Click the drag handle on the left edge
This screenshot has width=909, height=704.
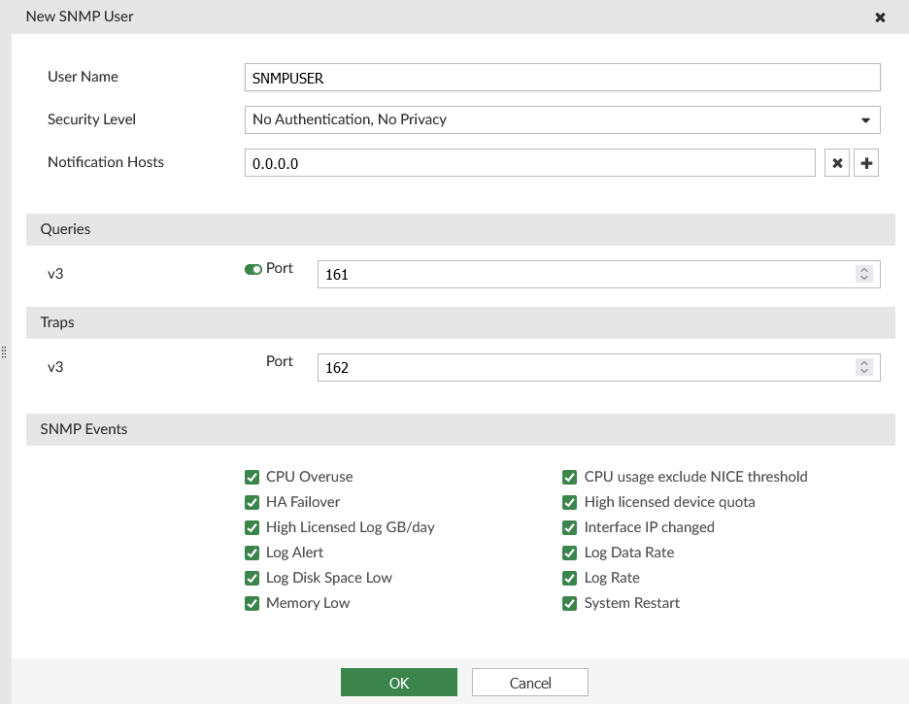coord(4,352)
